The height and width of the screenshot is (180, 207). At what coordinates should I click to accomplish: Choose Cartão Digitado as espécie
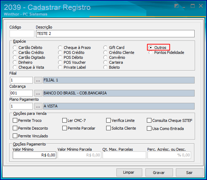coord(15,57)
